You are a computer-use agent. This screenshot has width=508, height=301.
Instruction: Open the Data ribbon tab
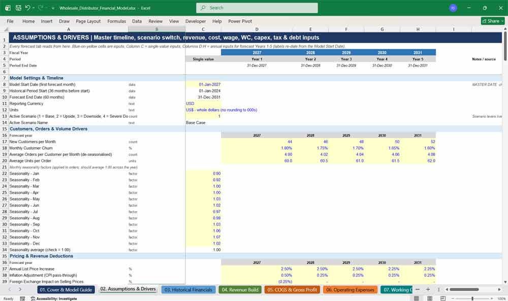(x=137, y=21)
